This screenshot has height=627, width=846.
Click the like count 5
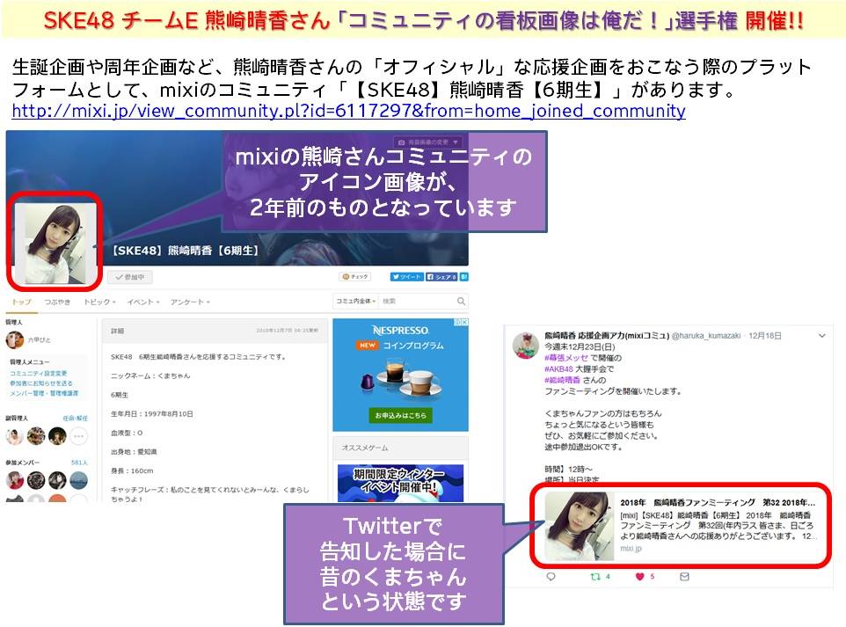click(653, 577)
